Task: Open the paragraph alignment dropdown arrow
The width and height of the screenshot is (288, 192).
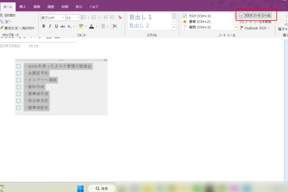Action: click(x=108, y=27)
